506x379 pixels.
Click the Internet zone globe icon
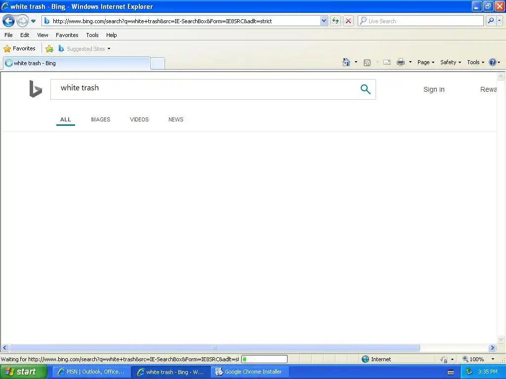365,359
